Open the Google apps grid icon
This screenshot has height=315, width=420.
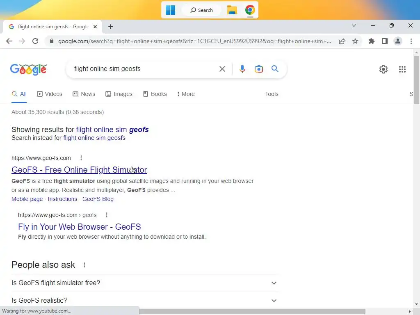click(402, 69)
